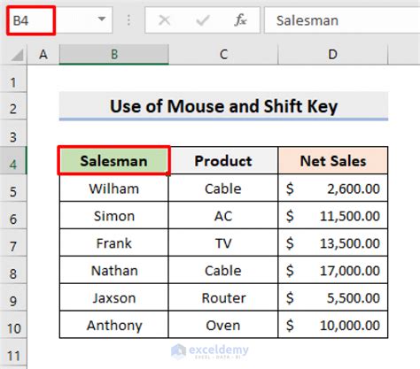The width and height of the screenshot is (420, 369).
Task: Select the $ 5,500.00 cell
Action: tap(333, 297)
